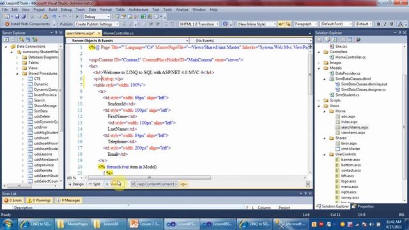409x230 pixels.
Task: Open the Analyze menu
Action: click(182, 10)
